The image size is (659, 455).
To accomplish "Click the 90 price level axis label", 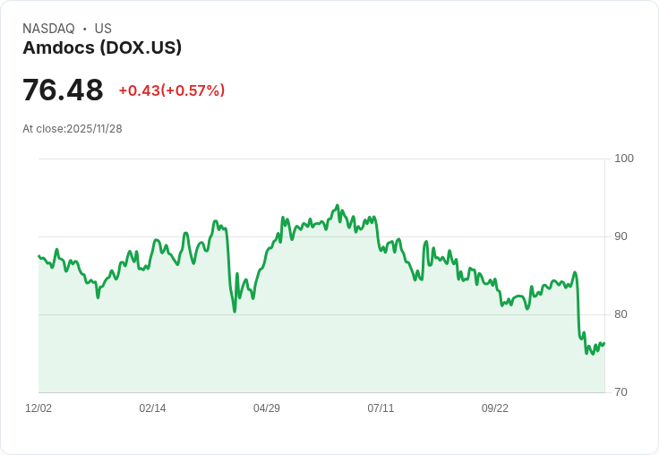I will [x=620, y=236].
